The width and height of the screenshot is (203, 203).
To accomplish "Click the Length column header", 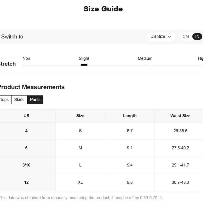I will point(130,116).
